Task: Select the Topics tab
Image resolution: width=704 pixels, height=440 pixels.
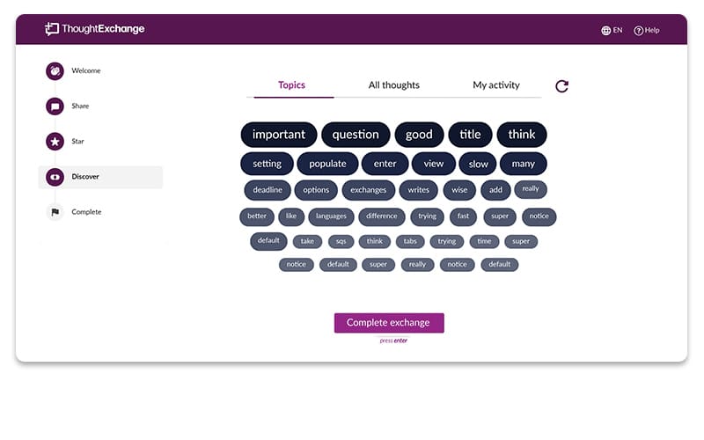Action: [292, 84]
